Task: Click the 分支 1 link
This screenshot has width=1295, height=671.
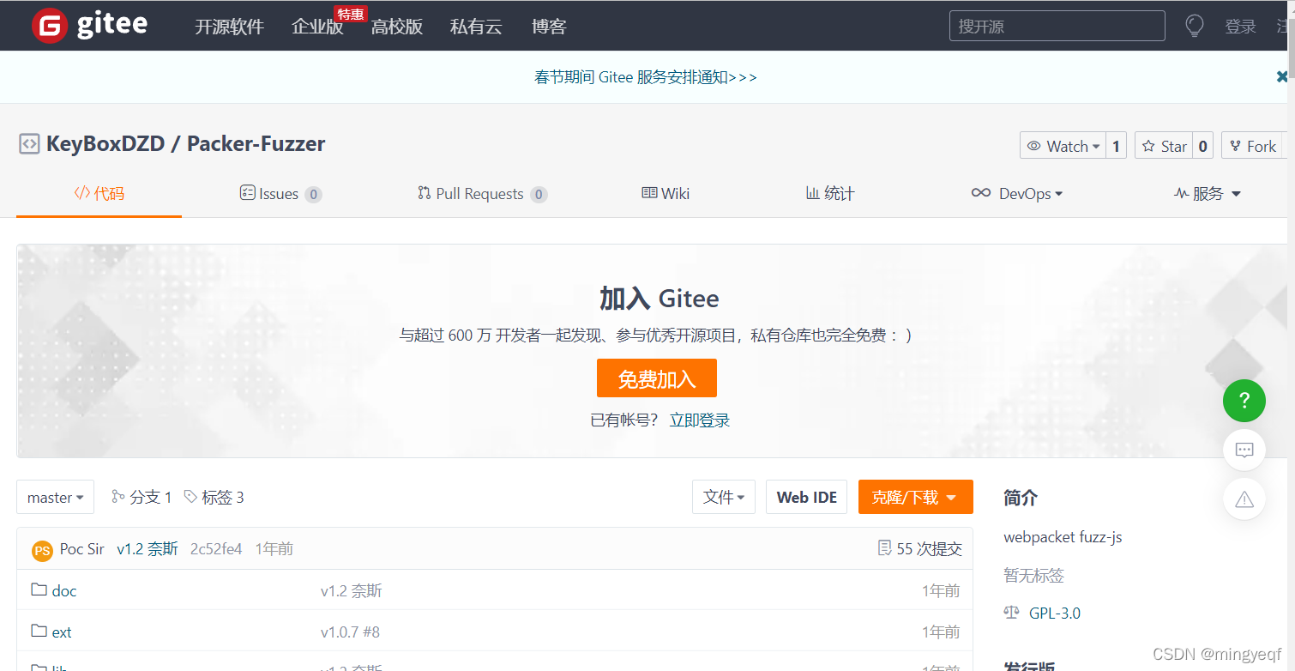Action: click(x=142, y=497)
